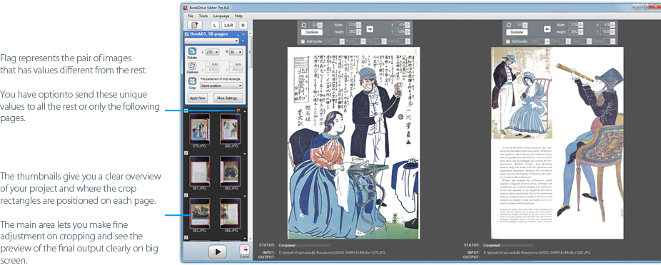Click the left page rotation angle icon
Screen dimensions: 661x265
click(304, 25)
